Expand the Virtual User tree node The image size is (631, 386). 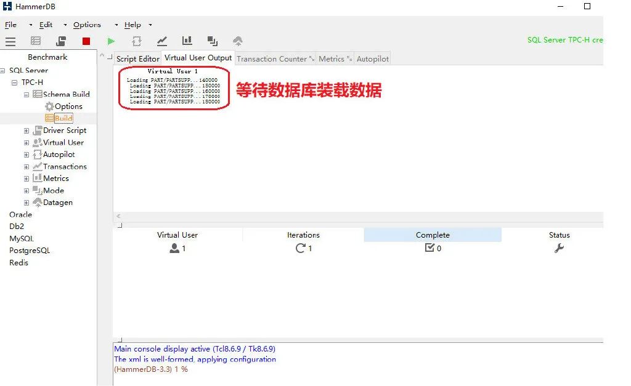[26, 143]
